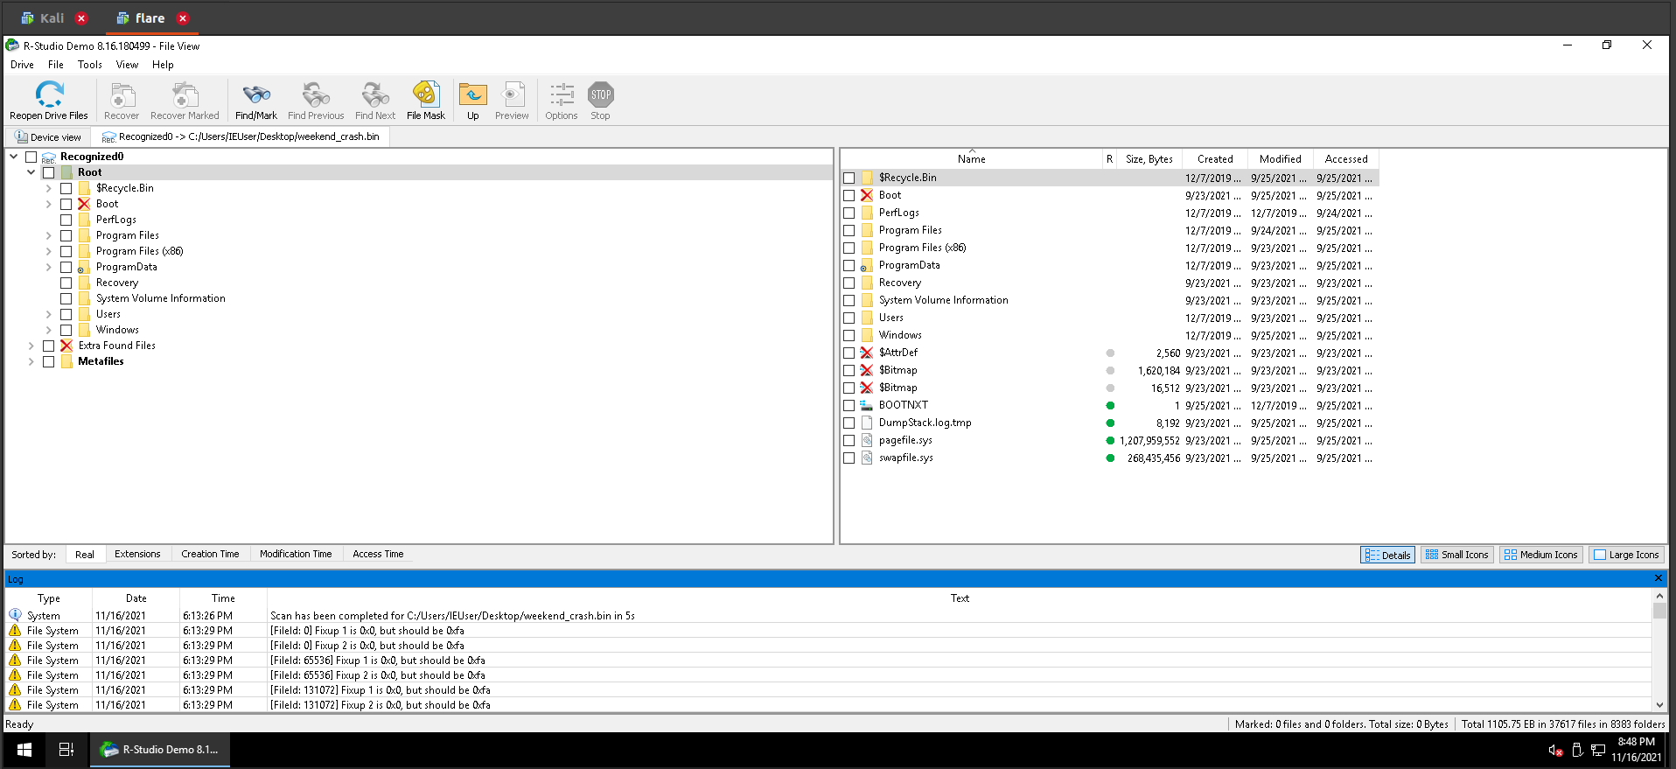This screenshot has width=1676, height=769.
Task: Expand the $Recycle.Bin tree node
Action: point(49,188)
